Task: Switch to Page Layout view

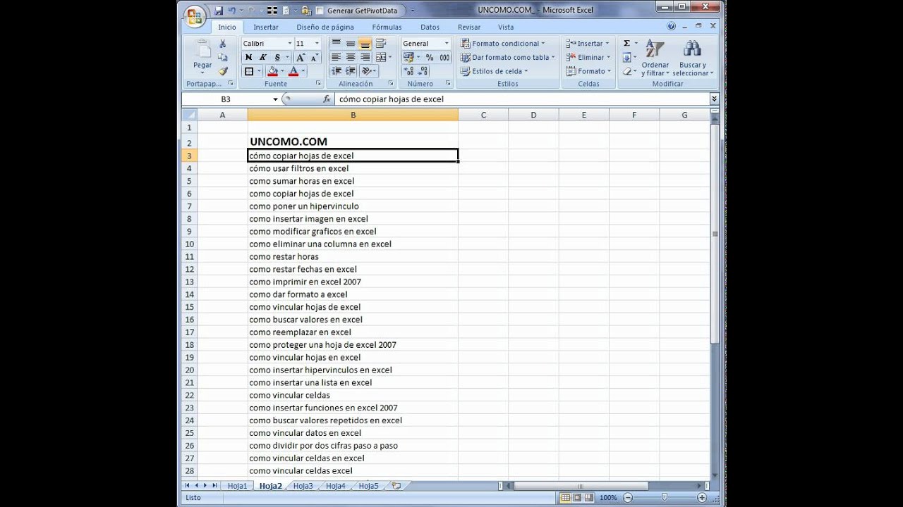Action: click(577, 497)
